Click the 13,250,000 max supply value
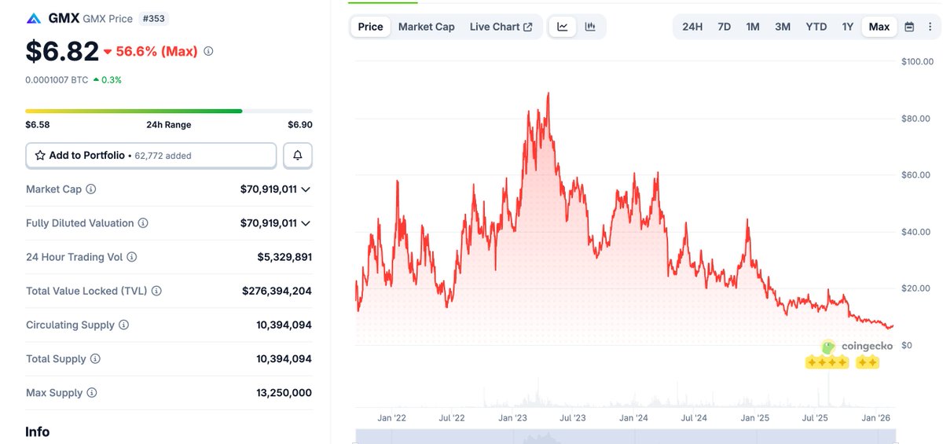 coord(284,392)
